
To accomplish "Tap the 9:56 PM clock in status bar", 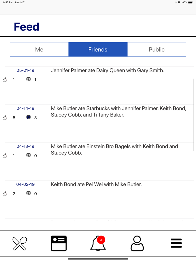I will click(8, 2).
